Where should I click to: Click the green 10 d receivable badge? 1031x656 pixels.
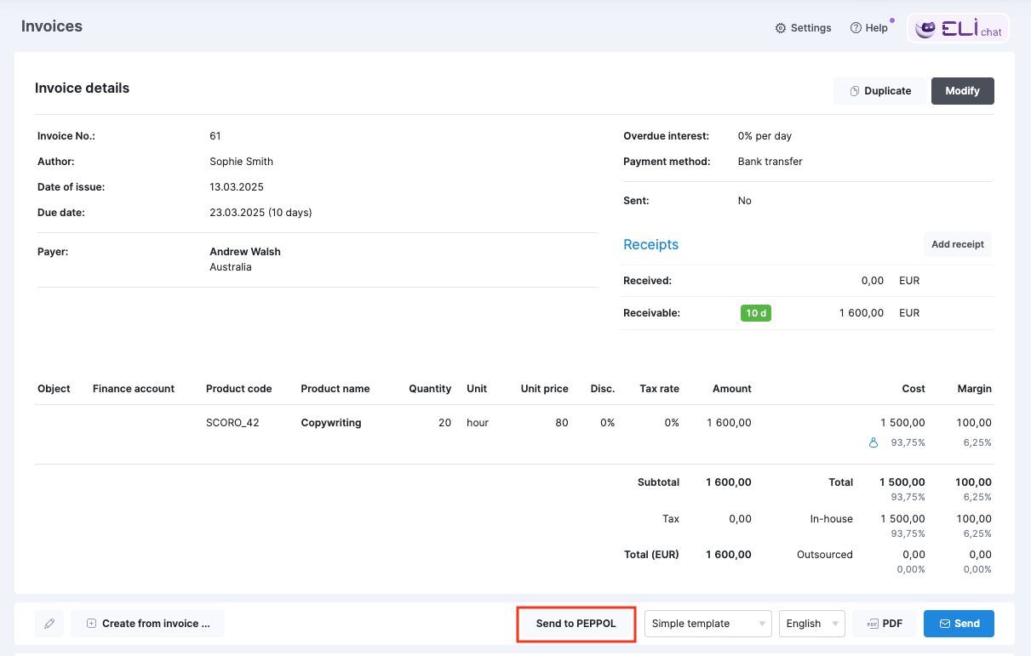click(756, 313)
